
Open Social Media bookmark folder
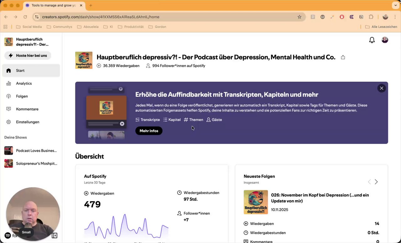[29, 27]
